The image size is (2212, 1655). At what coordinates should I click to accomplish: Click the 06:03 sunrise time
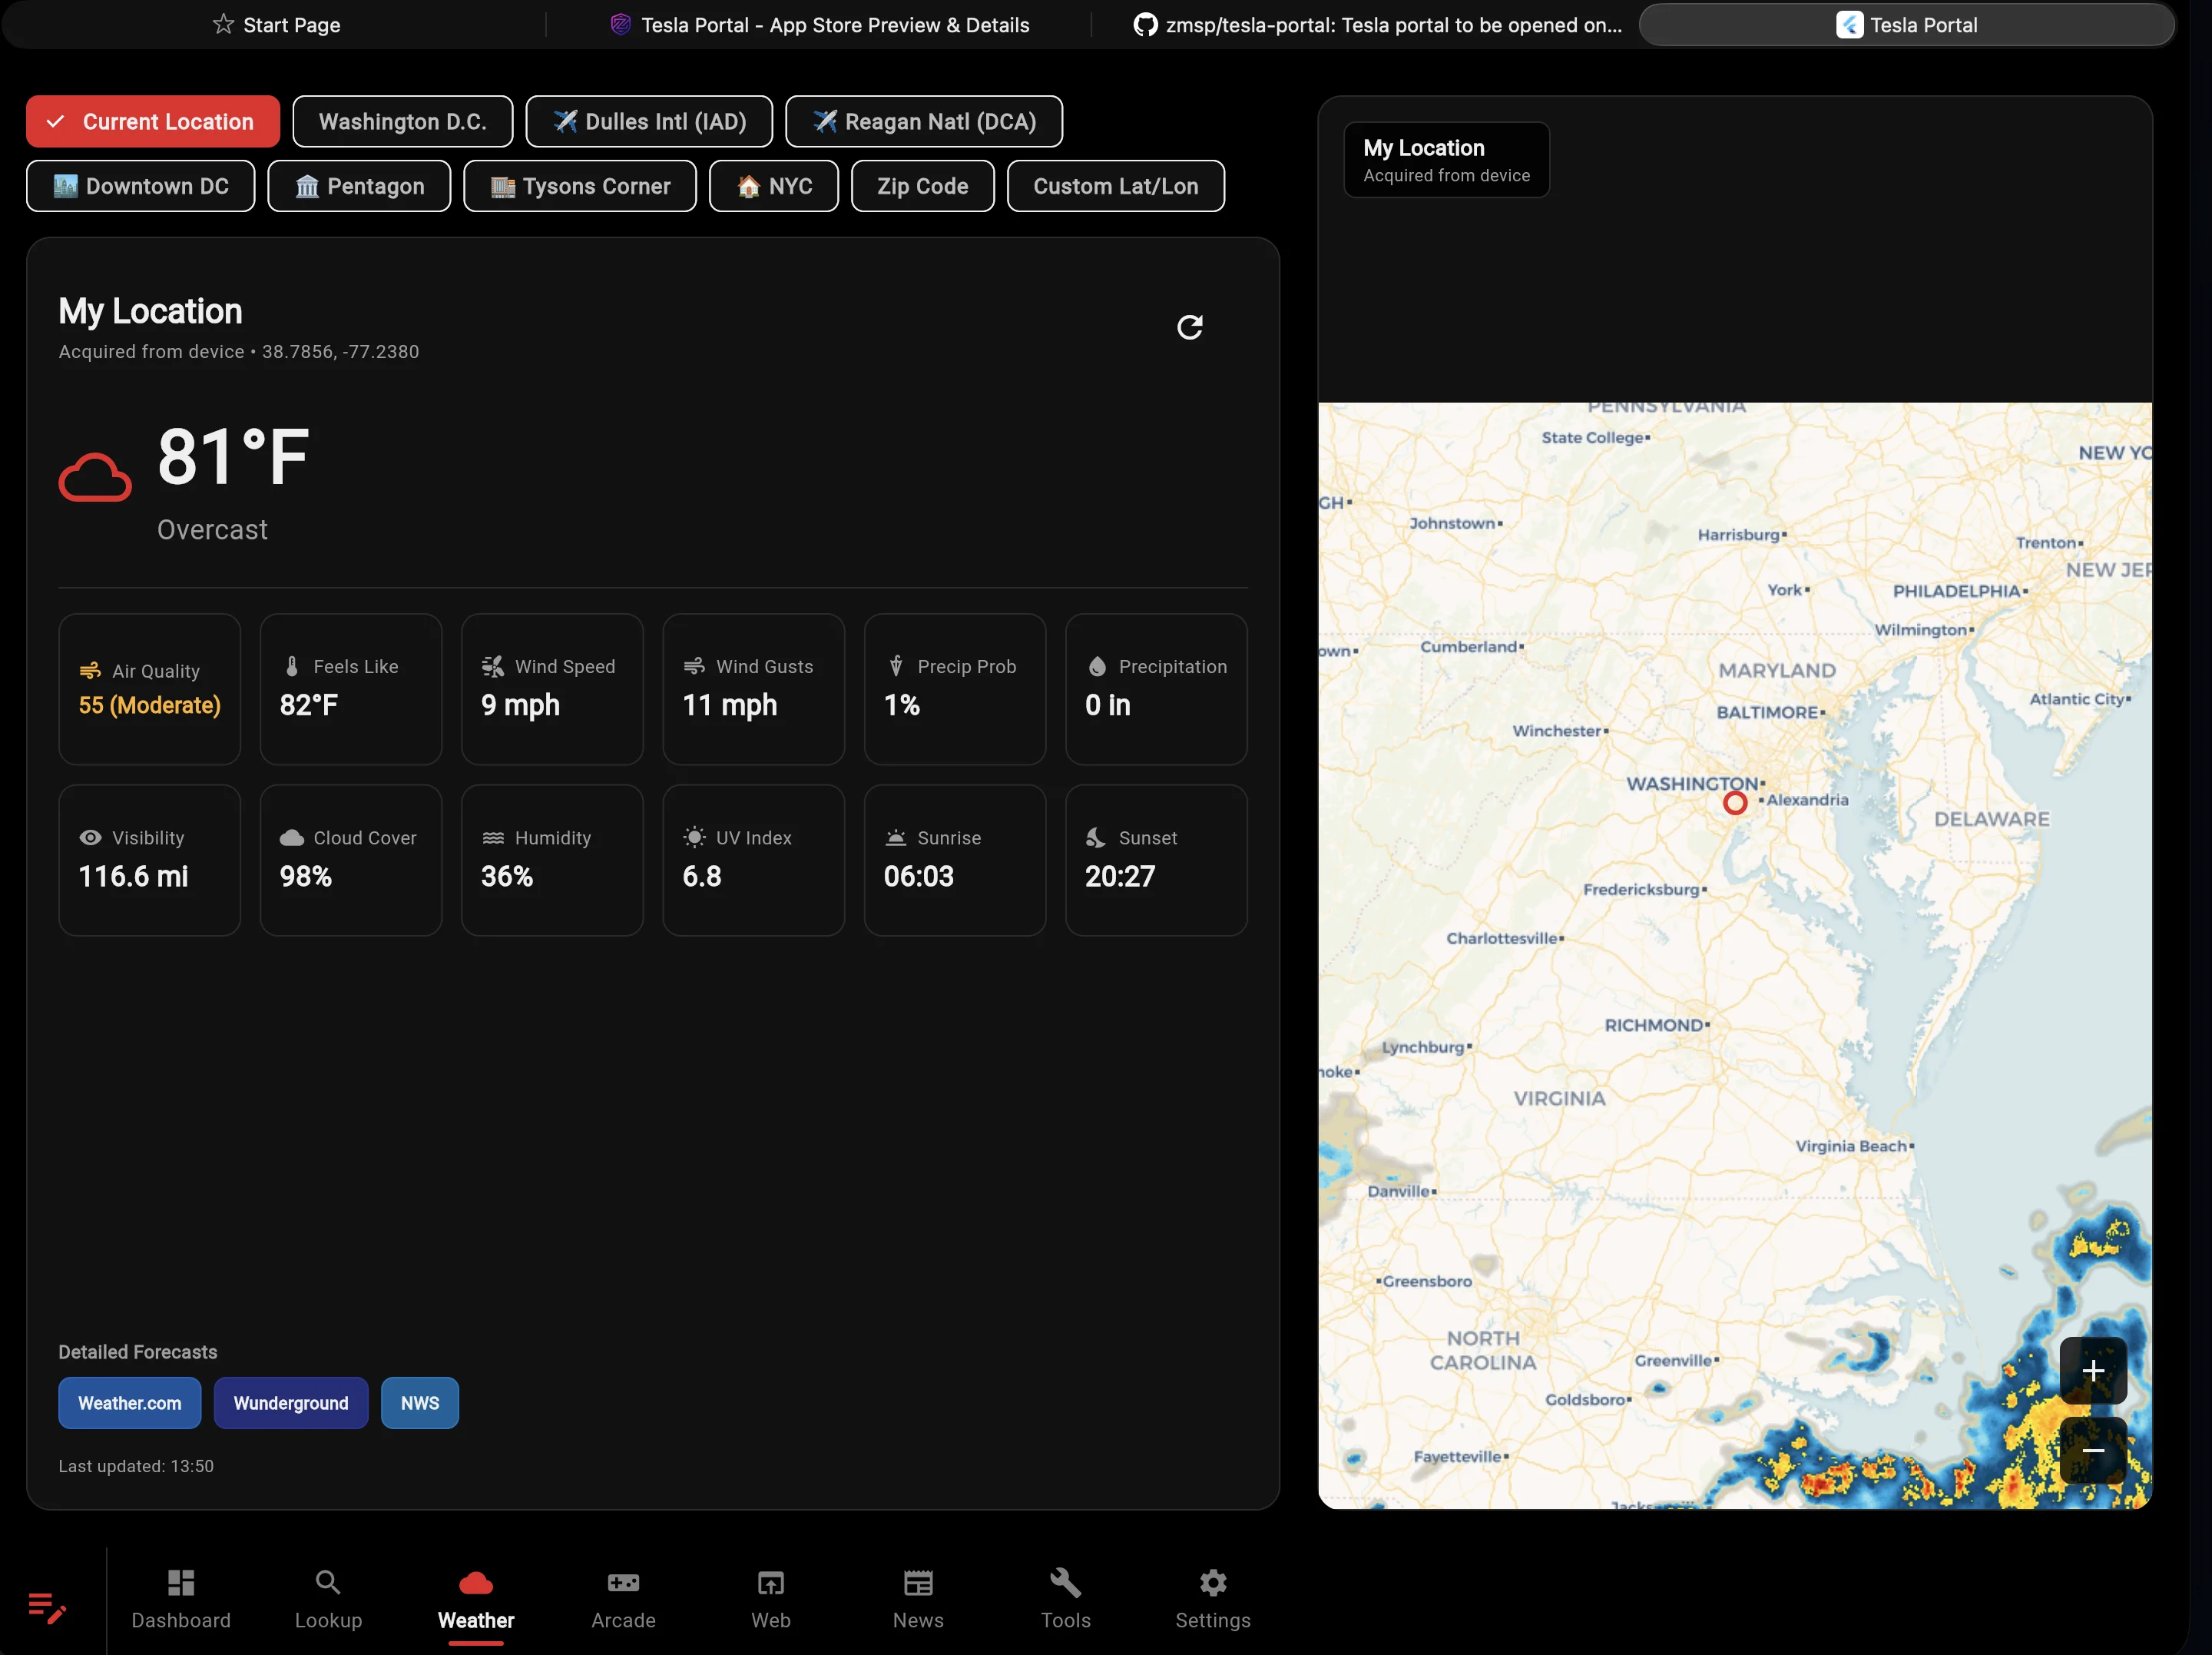pos(918,877)
